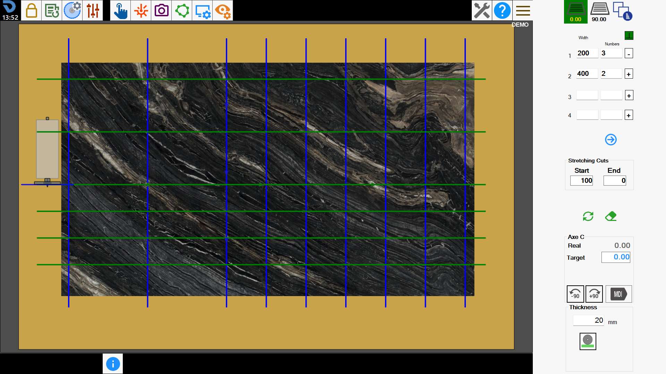Image resolution: width=666 pixels, height=374 pixels.
Task: Edit empty Width field of row 3
Action: click(587, 95)
